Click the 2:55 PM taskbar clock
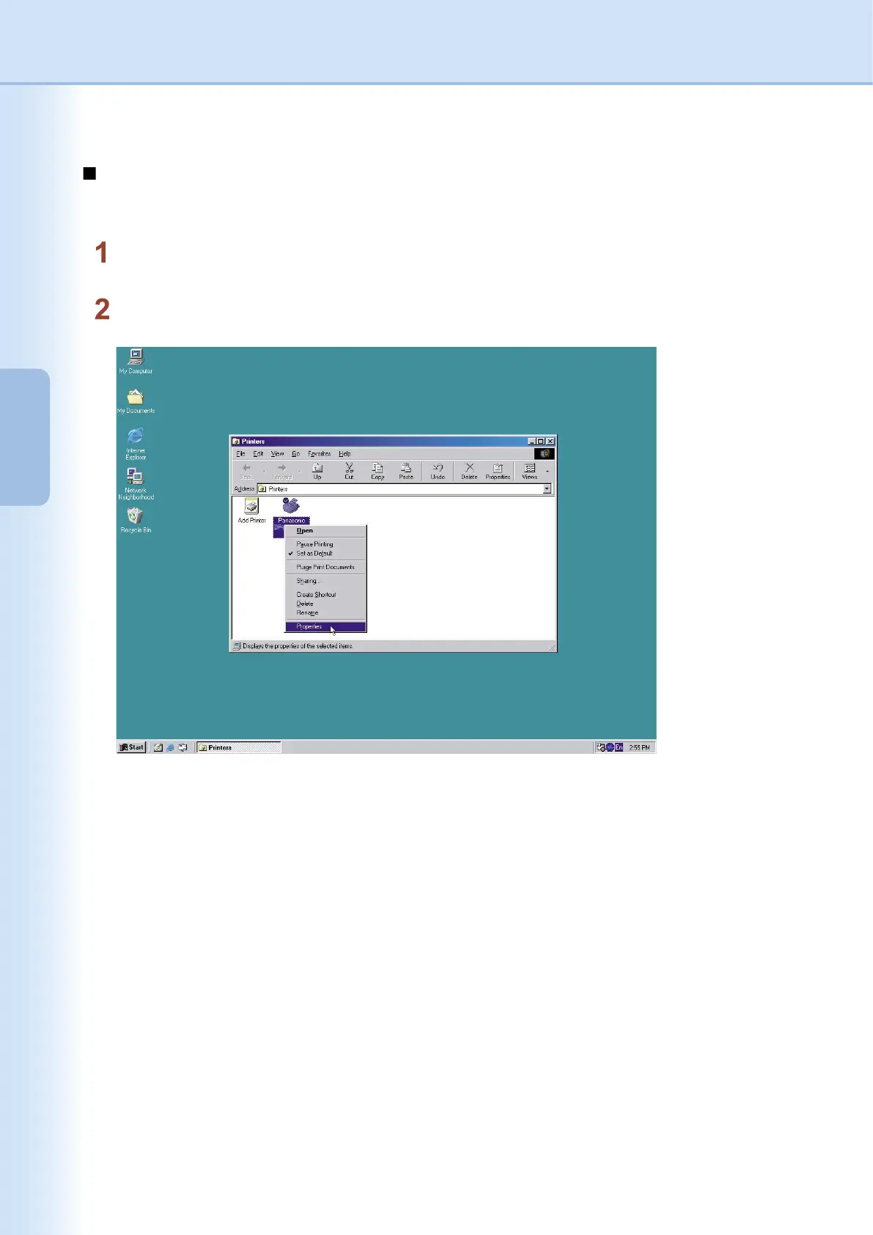This screenshot has height=1235, width=873. (639, 747)
